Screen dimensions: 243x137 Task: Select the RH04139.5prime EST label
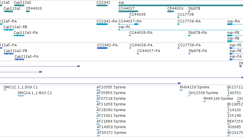coord(194,87)
